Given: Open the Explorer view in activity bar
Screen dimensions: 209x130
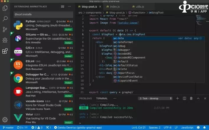Looking at the screenshot, I should point(5,8).
